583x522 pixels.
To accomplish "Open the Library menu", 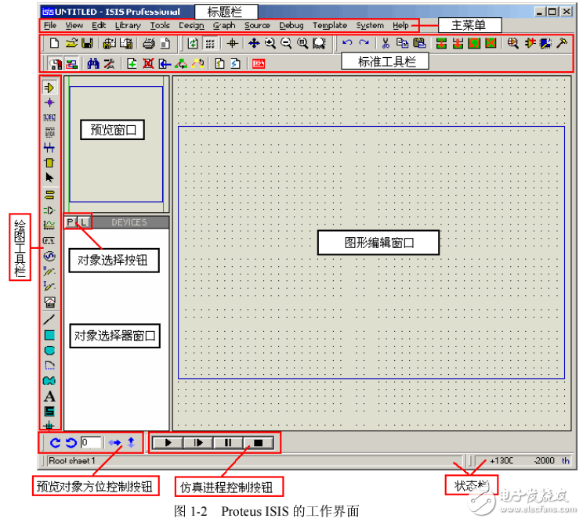I will click(128, 26).
